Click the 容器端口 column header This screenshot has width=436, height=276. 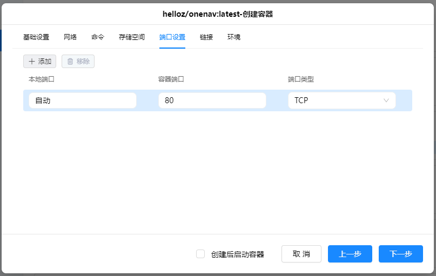[171, 79]
